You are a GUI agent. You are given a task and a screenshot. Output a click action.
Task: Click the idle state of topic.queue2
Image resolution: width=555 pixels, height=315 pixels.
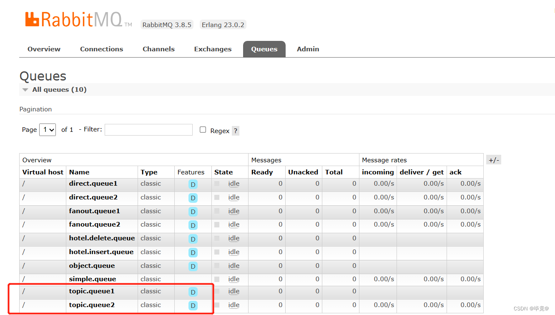(x=234, y=305)
